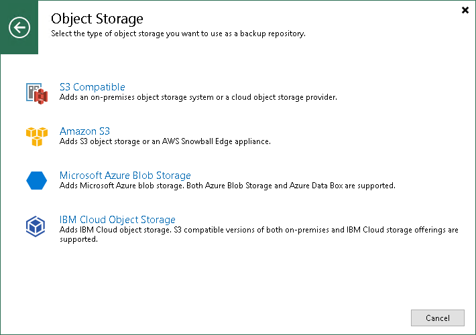Screen dimensions: 476x335
Task: Click the Object Storage dialog heading
Action: click(x=97, y=19)
